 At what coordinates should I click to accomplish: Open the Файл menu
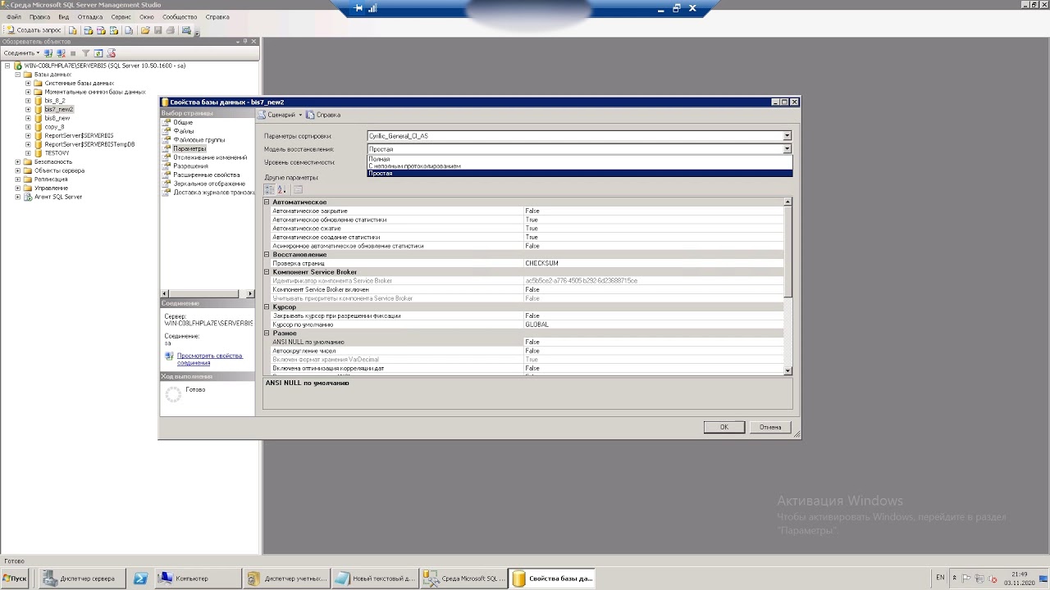[13, 16]
